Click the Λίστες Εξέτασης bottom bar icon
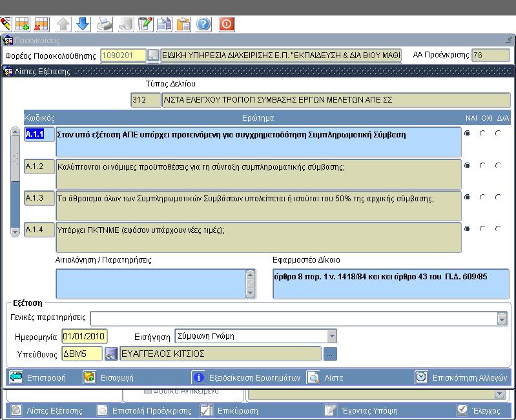 click(x=16, y=410)
